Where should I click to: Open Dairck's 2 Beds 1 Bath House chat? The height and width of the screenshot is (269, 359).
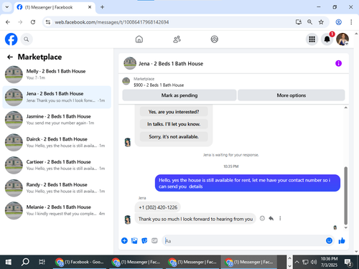click(57, 142)
